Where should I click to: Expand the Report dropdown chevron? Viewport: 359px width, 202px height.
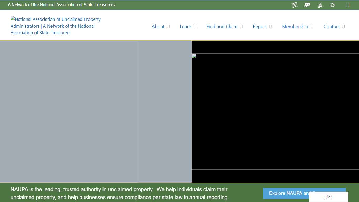270,26
